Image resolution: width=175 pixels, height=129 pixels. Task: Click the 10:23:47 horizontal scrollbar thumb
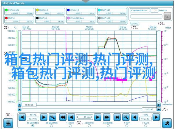point(149,110)
